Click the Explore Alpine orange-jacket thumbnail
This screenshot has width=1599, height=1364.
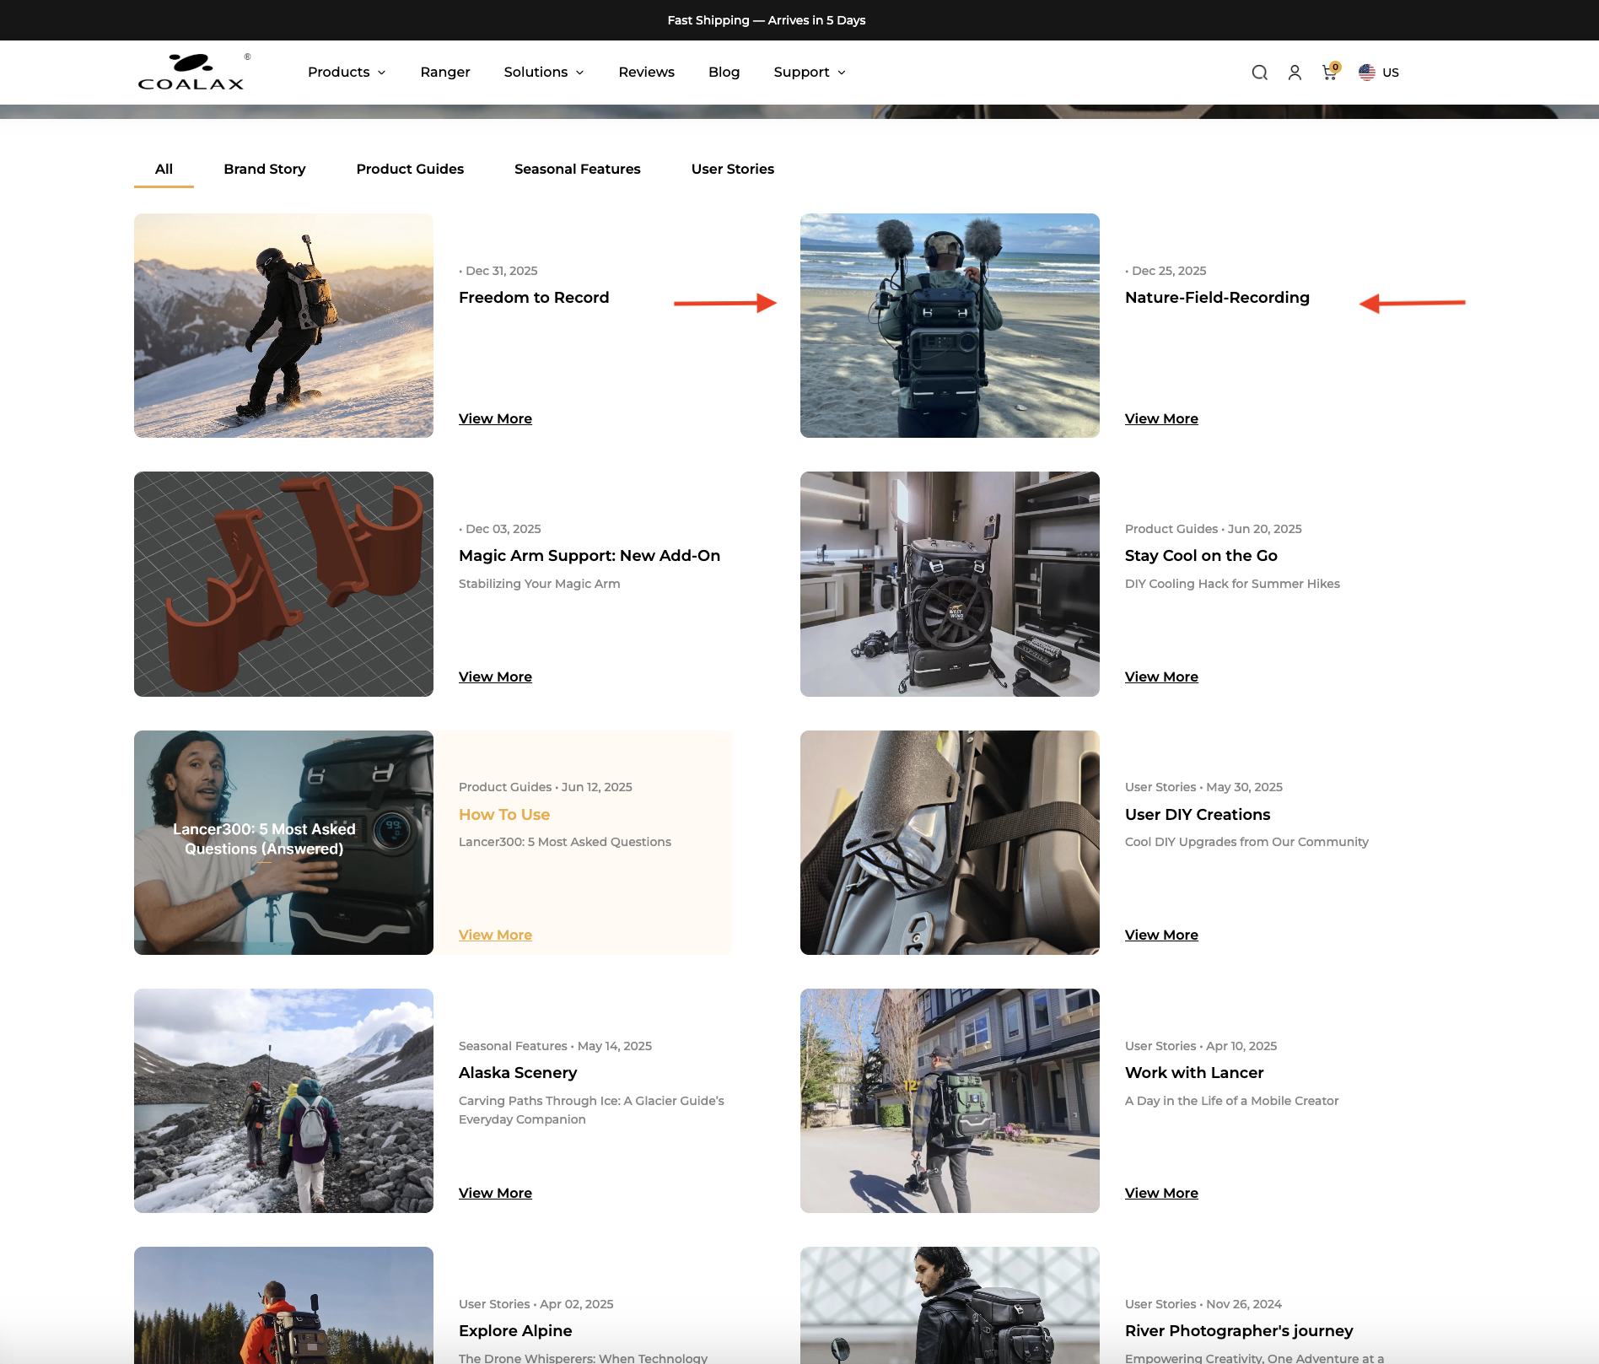point(283,1305)
